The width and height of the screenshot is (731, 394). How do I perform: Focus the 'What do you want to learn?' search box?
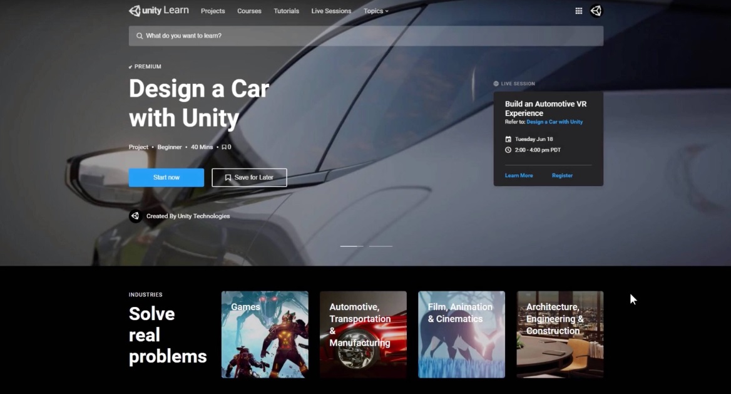[x=366, y=36]
